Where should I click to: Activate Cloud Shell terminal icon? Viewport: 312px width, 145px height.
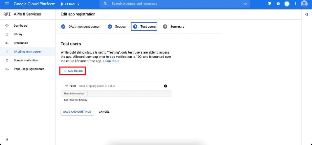(x=269, y=4)
